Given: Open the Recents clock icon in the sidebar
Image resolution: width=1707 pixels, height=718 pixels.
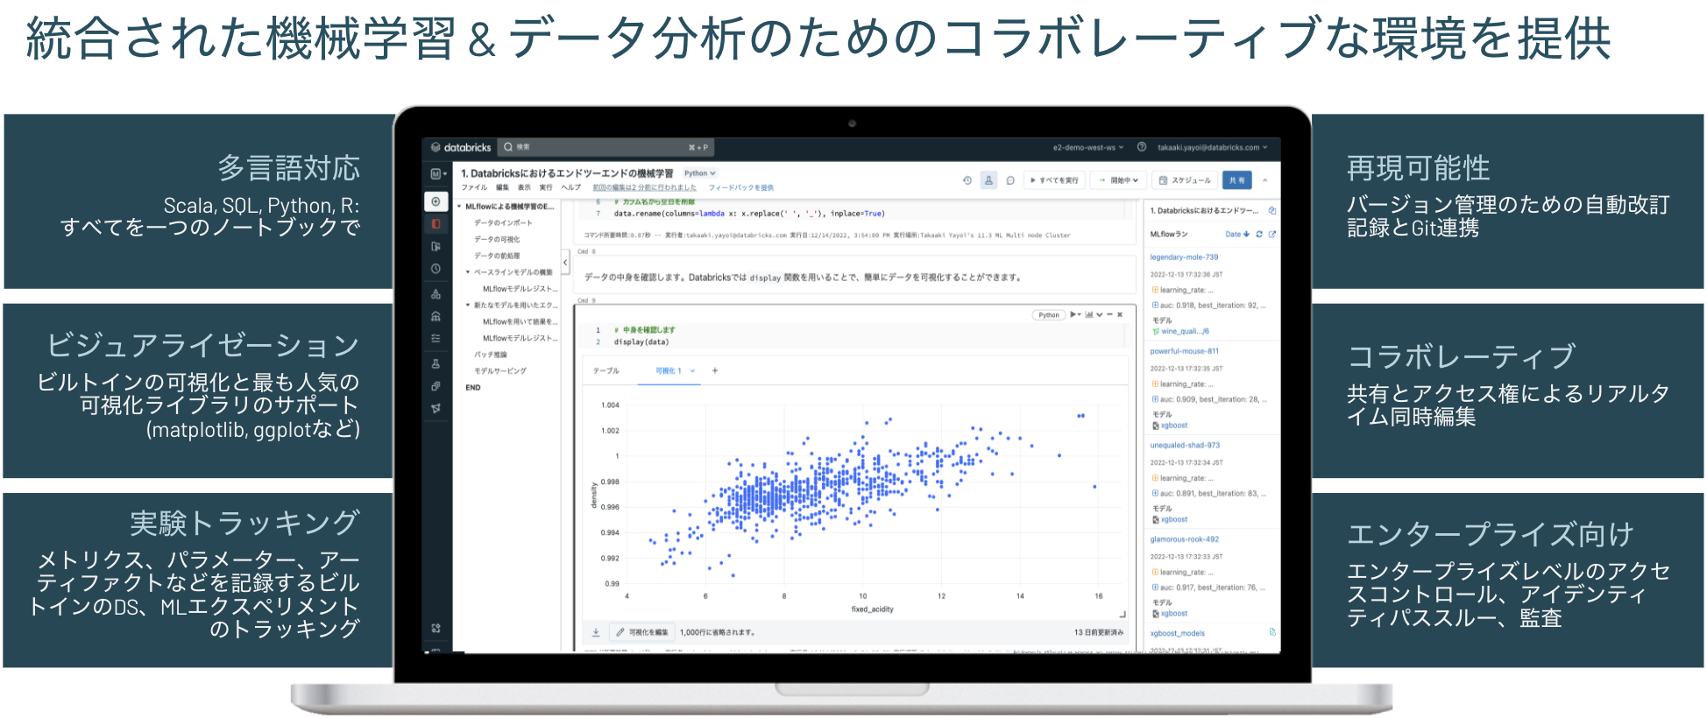Looking at the screenshot, I should click(436, 269).
